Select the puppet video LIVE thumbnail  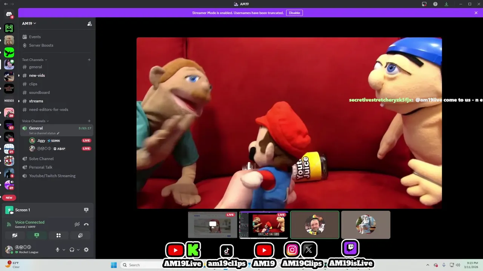(x=264, y=225)
